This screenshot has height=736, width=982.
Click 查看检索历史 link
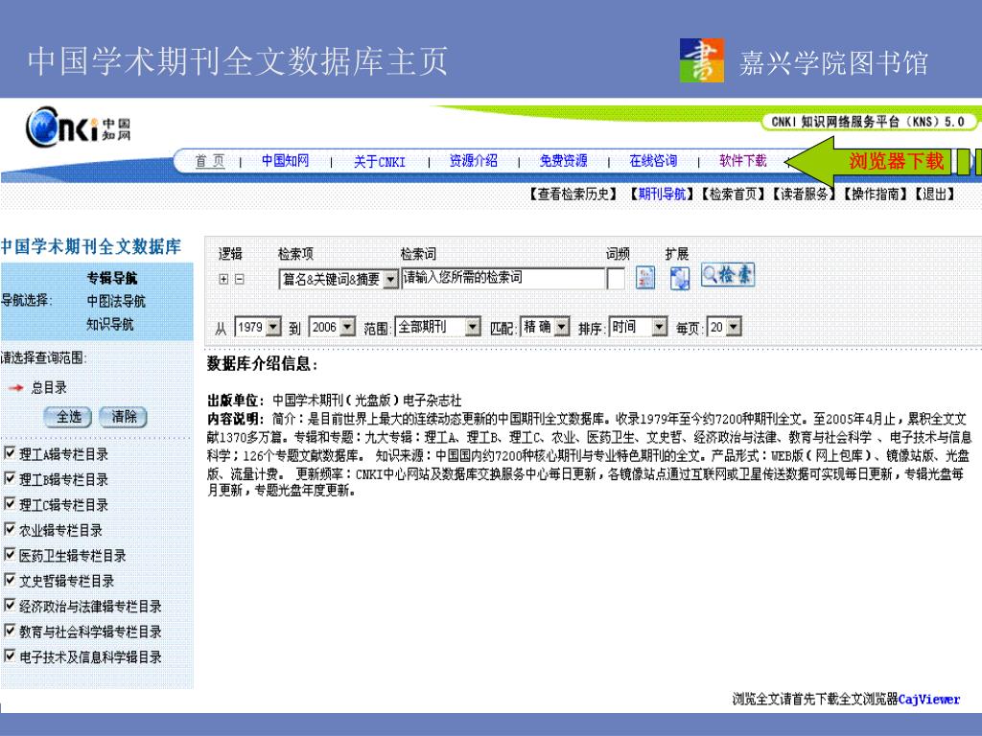573,194
